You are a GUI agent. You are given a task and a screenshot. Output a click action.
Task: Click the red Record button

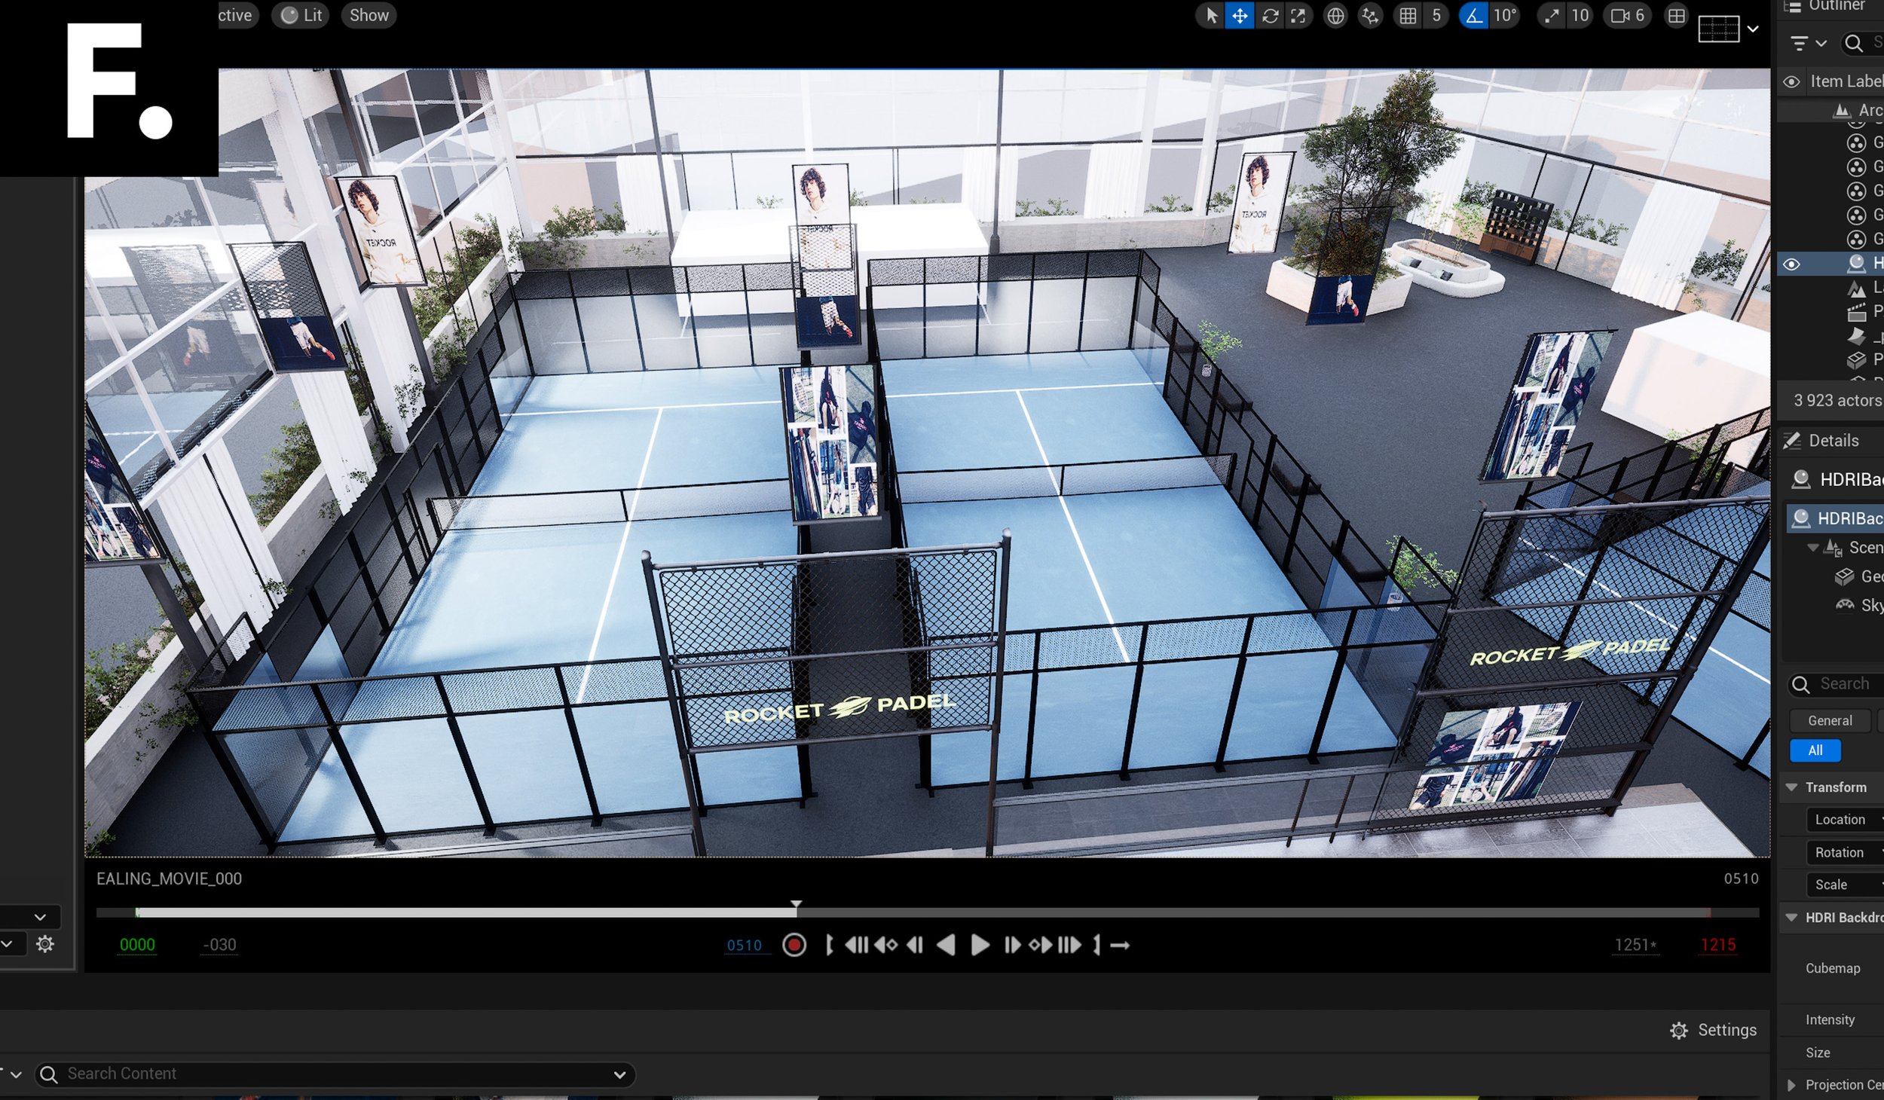794,945
